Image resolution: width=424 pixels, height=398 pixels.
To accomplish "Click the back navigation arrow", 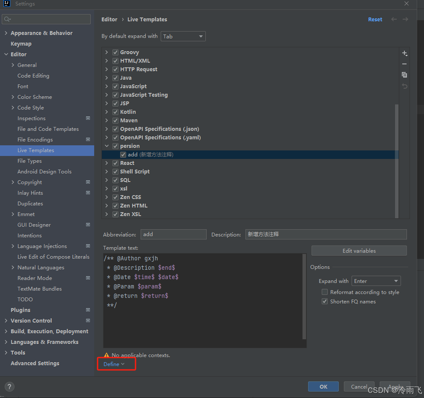I will [394, 19].
